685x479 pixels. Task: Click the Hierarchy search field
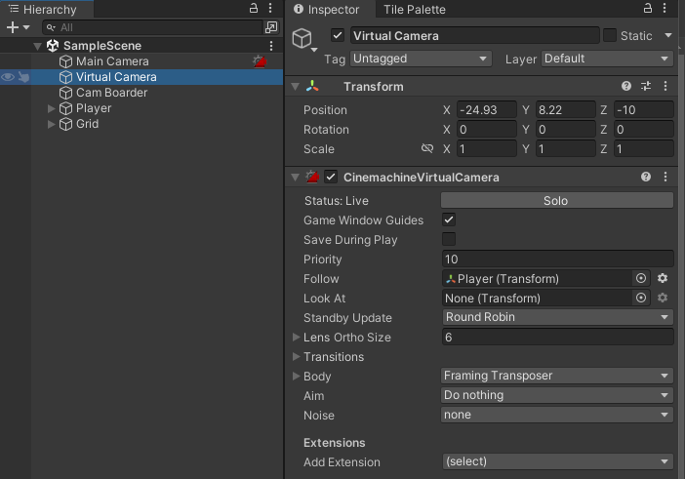[153, 27]
